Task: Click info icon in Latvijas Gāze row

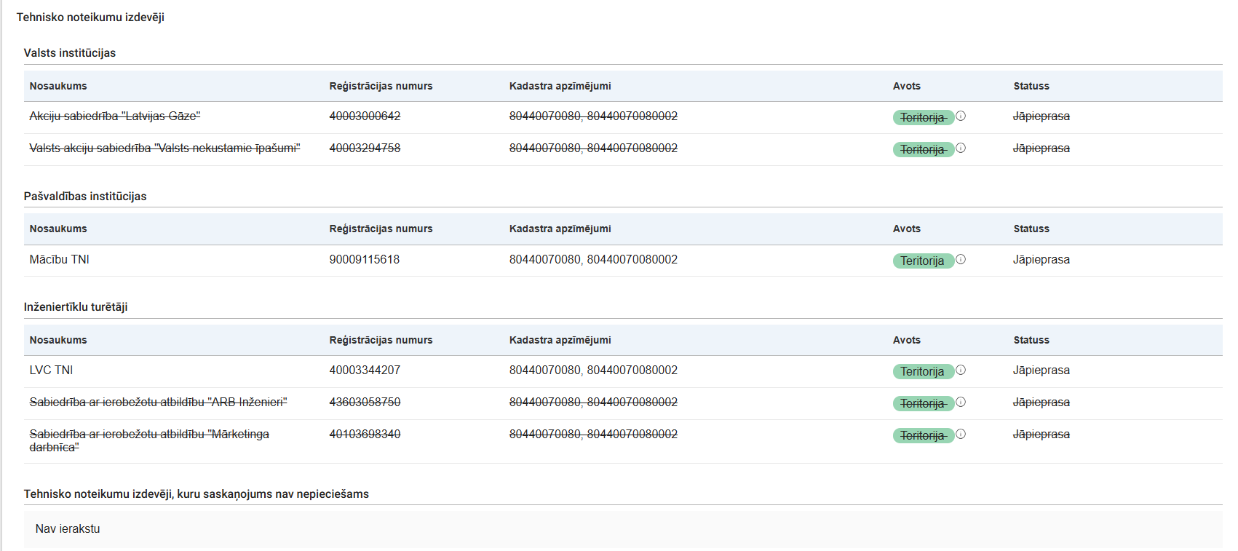Action: click(961, 116)
